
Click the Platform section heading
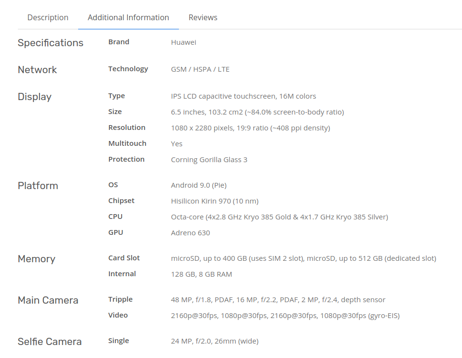click(x=38, y=186)
